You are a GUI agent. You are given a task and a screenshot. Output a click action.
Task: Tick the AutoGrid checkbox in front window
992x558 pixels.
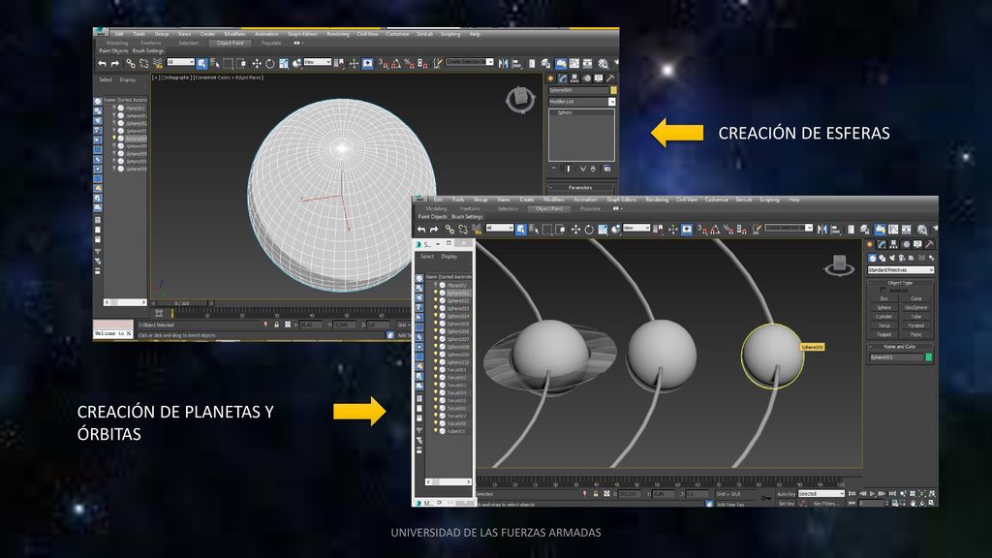click(x=883, y=291)
